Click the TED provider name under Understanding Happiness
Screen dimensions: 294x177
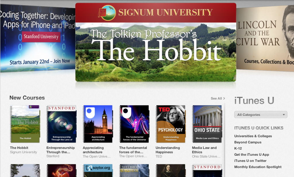[158, 156]
